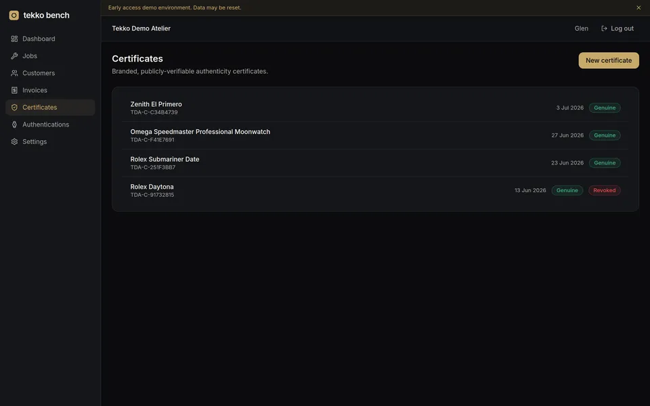The height and width of the screenshot is (406, 650).
Task: Open Dashboard in the sidebar
Action: 50,39
